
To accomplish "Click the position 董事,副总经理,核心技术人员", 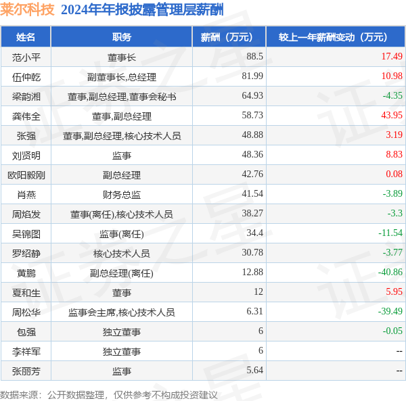I will tap(122, 136).
